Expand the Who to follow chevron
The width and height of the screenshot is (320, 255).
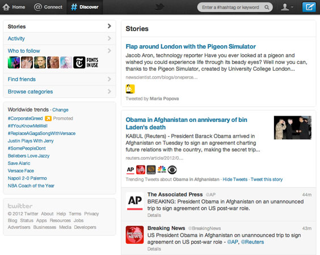point(110,50)
